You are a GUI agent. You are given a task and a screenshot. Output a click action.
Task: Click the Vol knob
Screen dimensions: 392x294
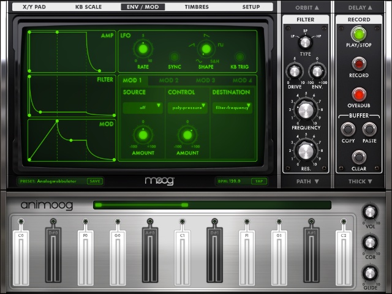pyautogui.click(x=369, y=213)
